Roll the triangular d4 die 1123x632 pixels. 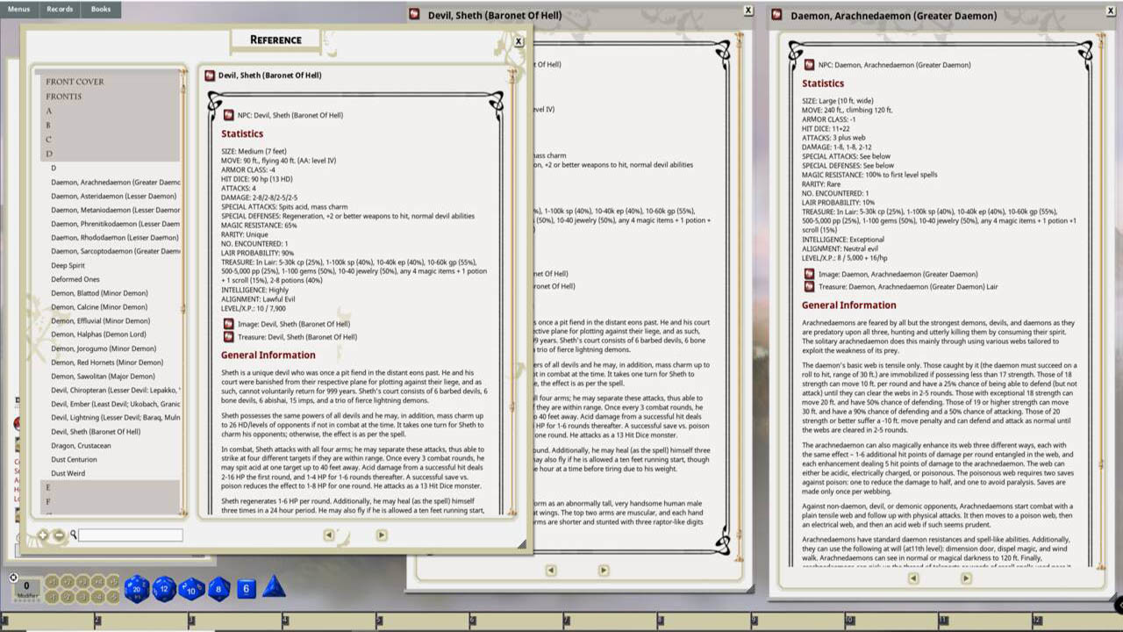[x=273, y=591]
